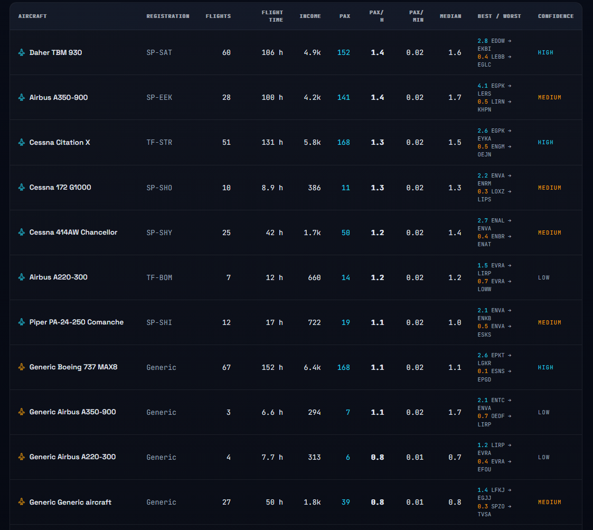The image size is (593, 530).
Task: Sort by the Income column header
Action: [310, 16]
